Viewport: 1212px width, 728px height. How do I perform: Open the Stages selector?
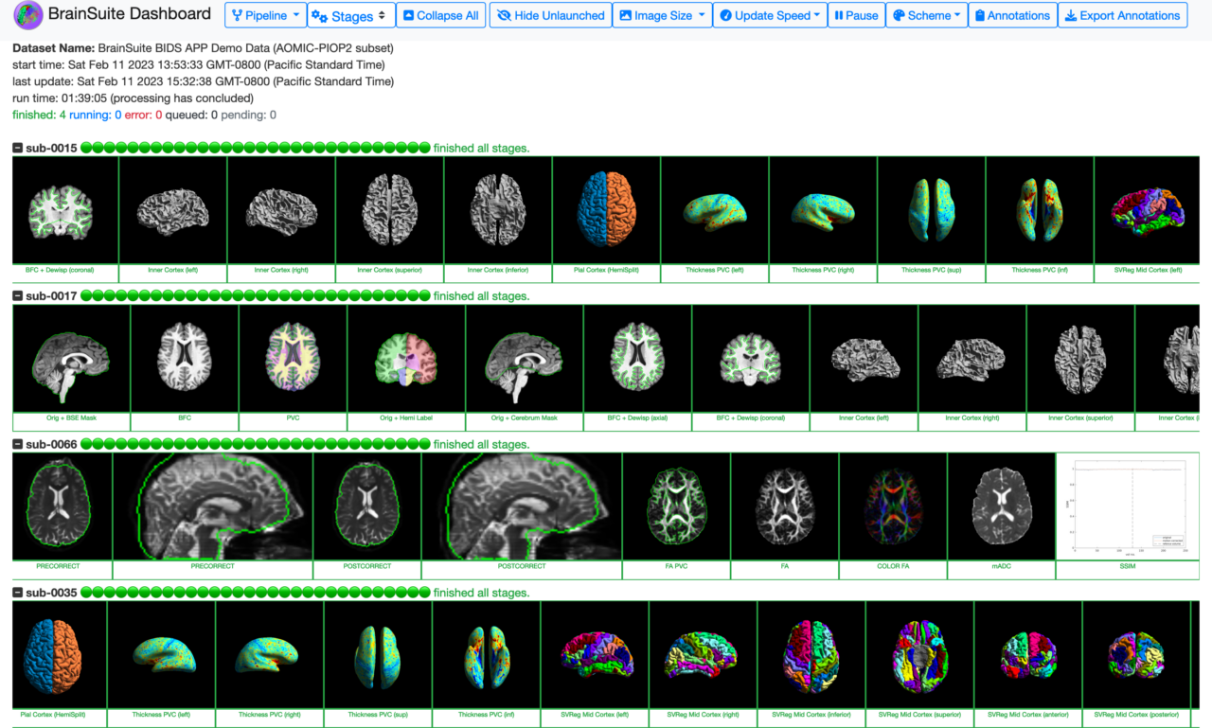point(348,15)
